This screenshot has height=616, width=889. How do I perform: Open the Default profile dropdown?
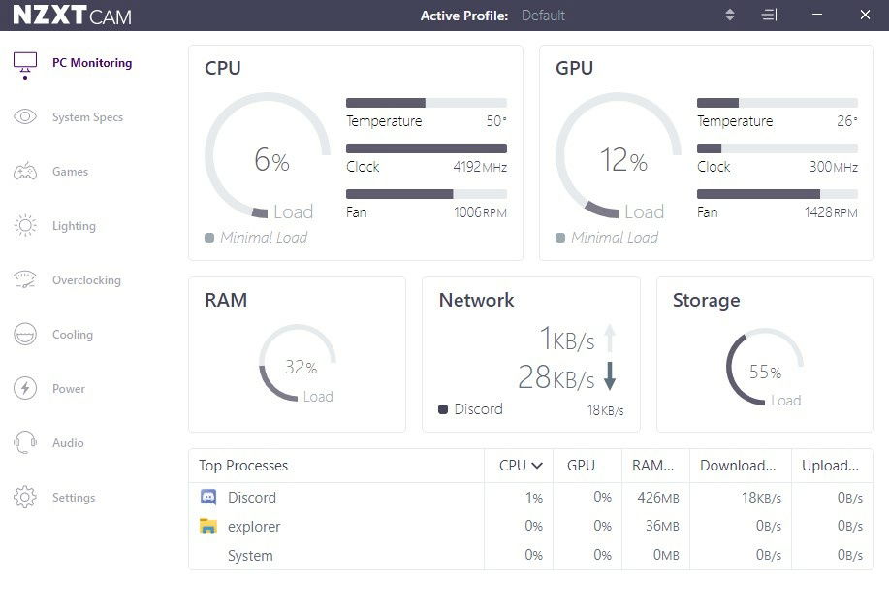(x=543, y=16)
